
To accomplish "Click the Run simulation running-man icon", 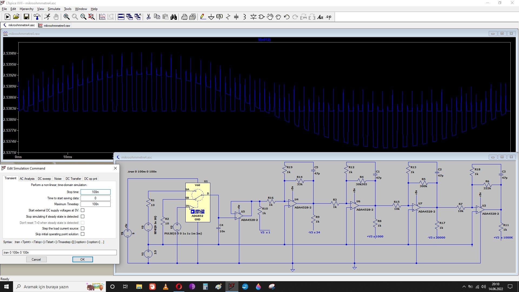I will [x=47, y=17].
